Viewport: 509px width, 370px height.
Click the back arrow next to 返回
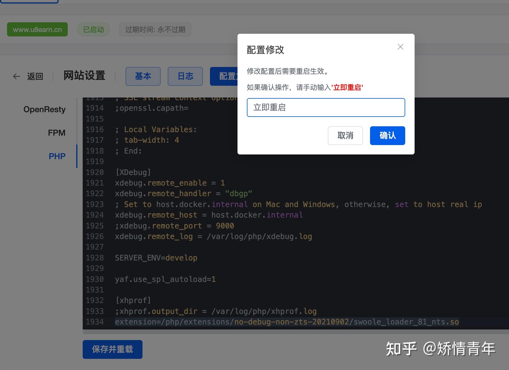tap(16, 76)
